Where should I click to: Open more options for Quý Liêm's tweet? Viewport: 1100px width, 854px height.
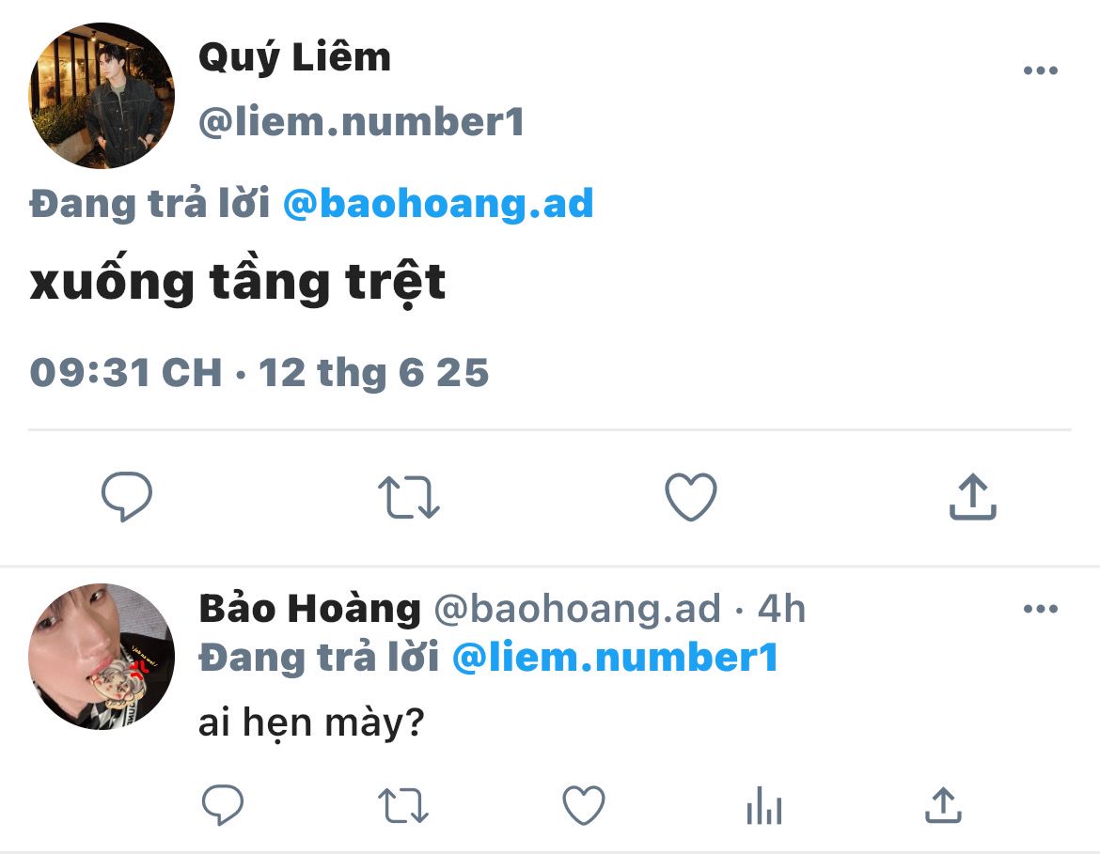click(x=1041, y=70)
